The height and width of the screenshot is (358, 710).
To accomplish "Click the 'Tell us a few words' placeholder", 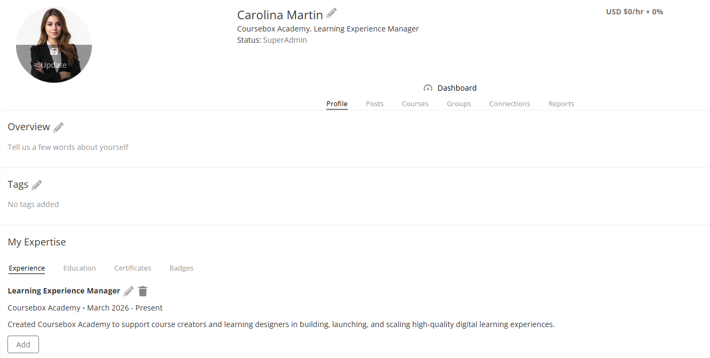I will (68, 147).
